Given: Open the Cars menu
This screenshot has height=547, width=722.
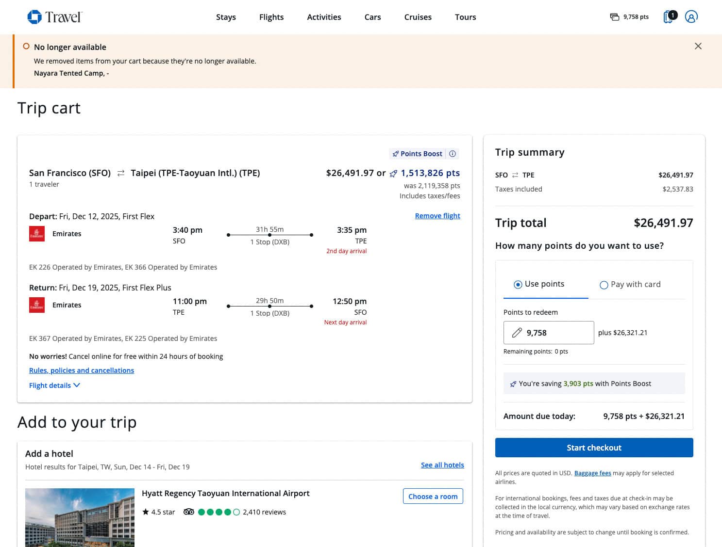Looking at the screenshot, I should pos(372,17).
